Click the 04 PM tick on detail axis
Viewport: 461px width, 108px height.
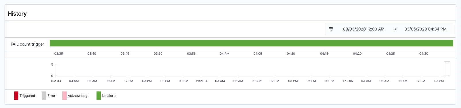point(225,54)
